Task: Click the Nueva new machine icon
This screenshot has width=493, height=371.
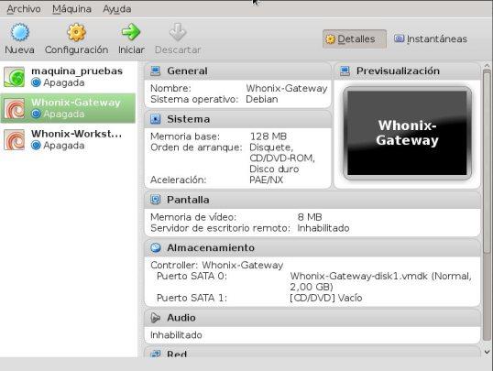Action: (x=19, y=32)
